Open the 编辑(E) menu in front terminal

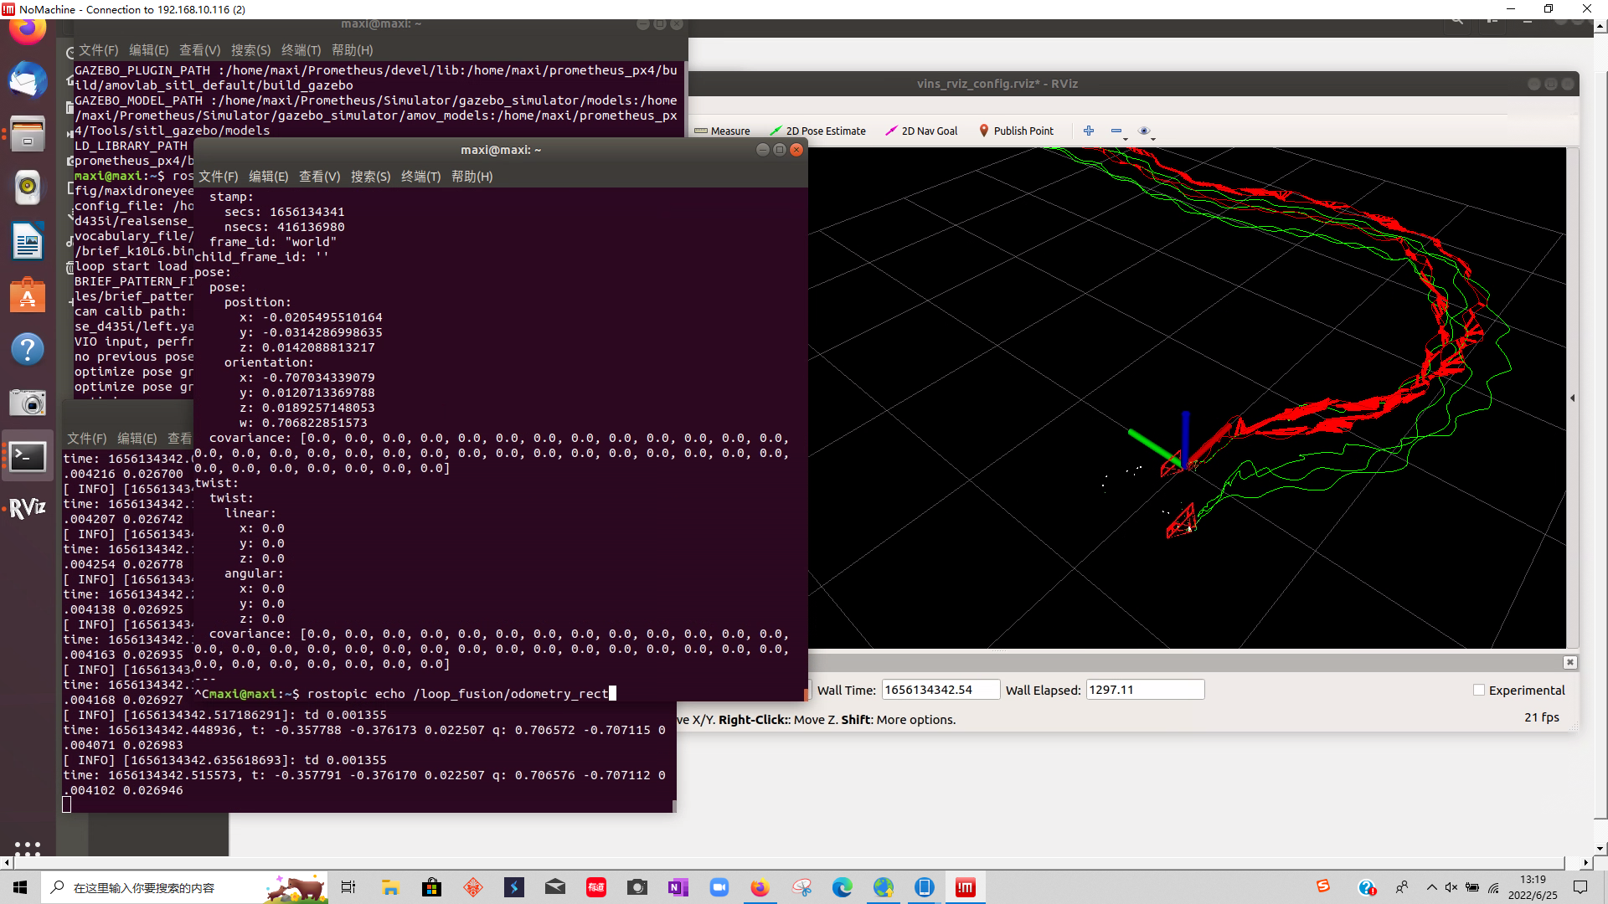coord(268,177)
